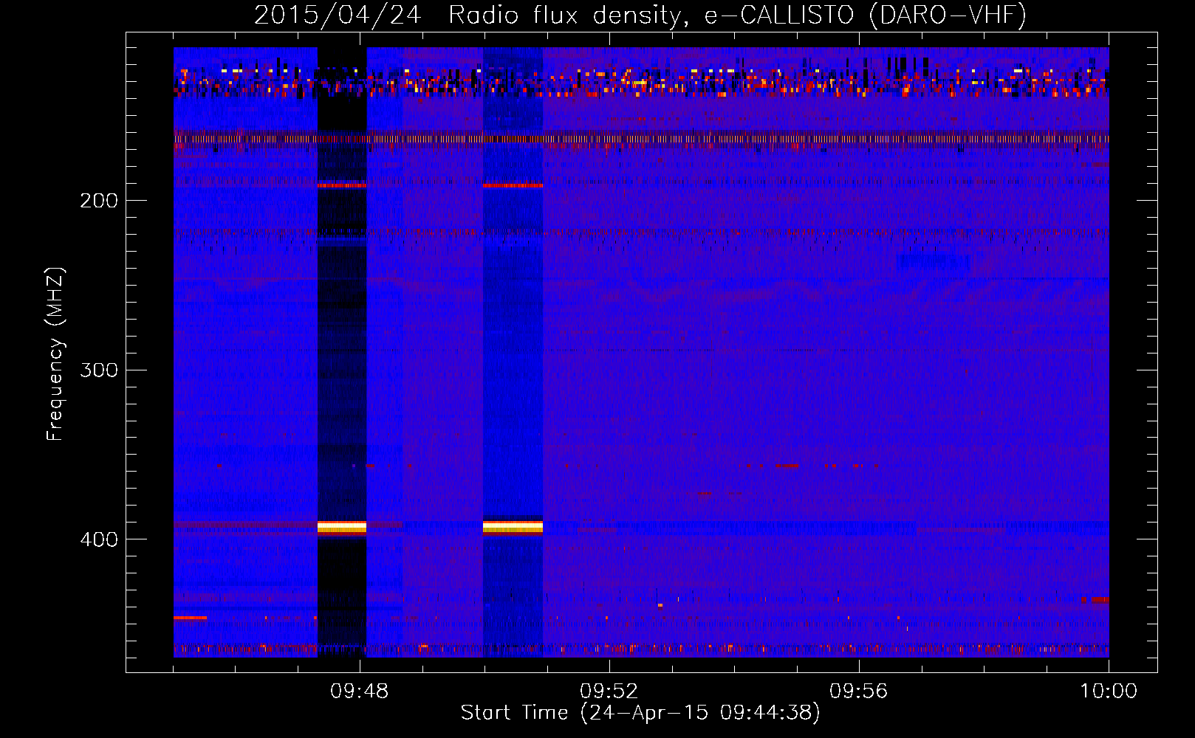Click the bright white band near 09:50

coord(513,527)
